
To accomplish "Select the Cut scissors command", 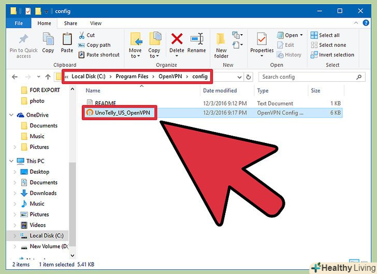I will pyautogui.click(x=87, y=35).
